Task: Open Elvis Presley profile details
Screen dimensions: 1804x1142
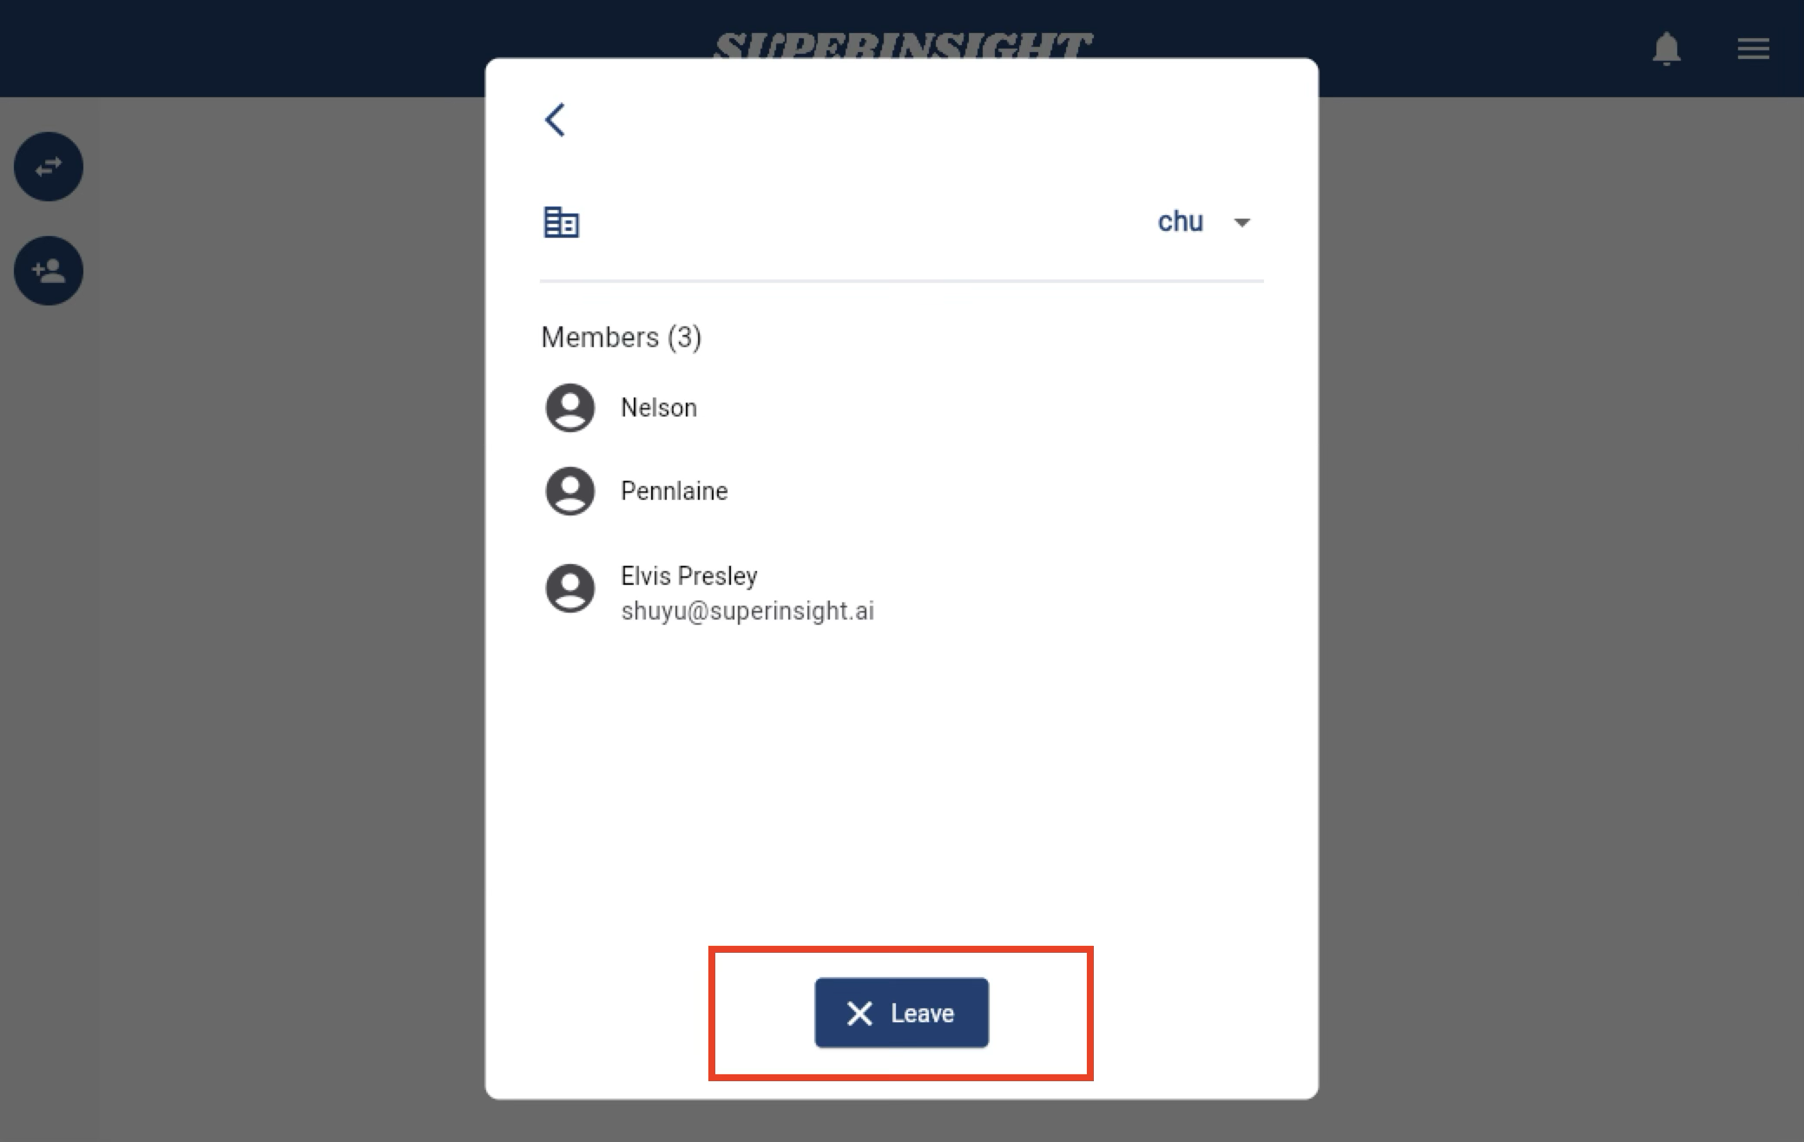Action: point(688,593)
